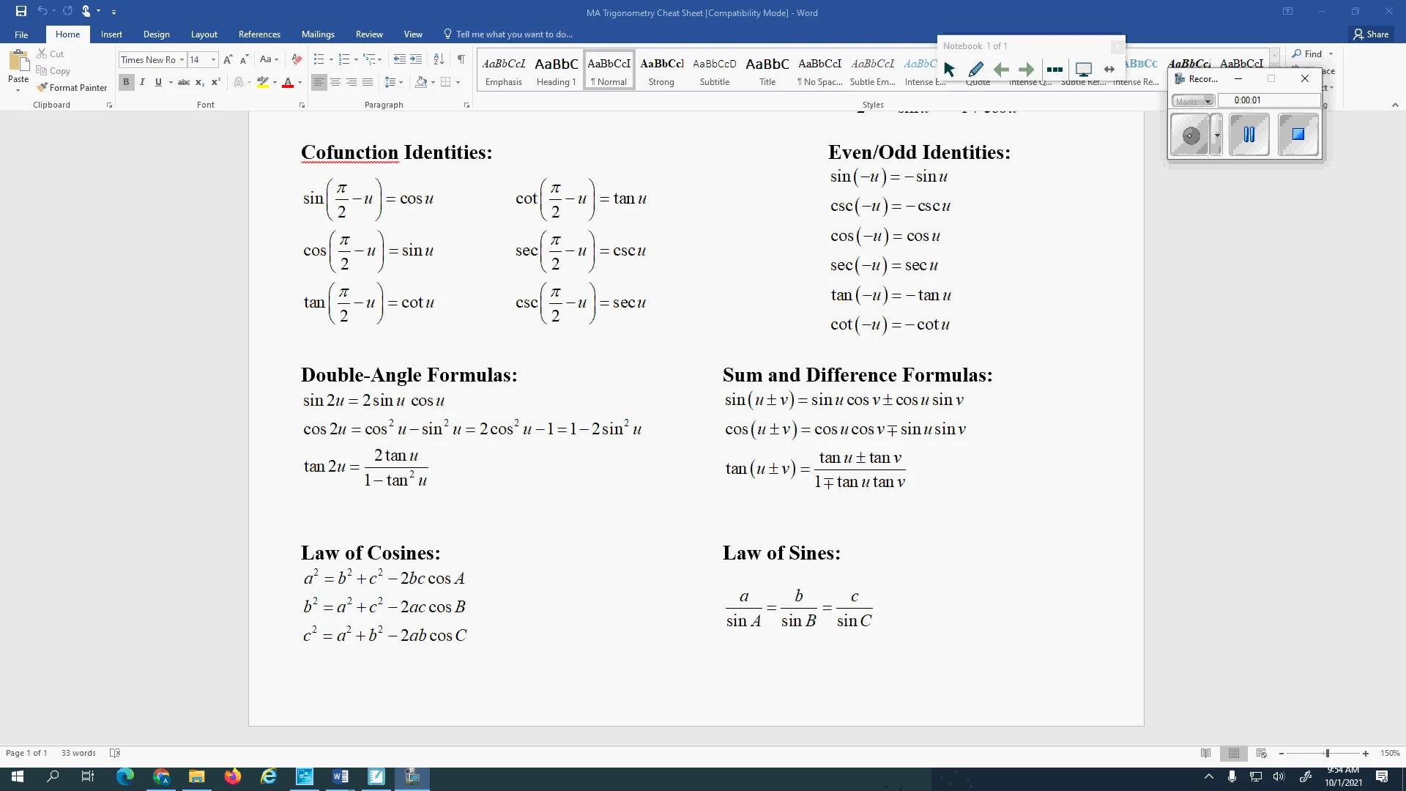
Task: Click the Share button
Action: pyautogui.click(x=1372, y=34)
